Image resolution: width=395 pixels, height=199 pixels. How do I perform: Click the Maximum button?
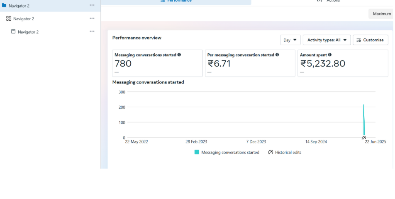pos(381,14)
